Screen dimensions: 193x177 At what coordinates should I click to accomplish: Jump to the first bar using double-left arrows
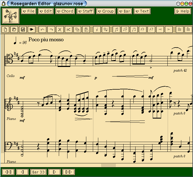[x=8, y=172]
